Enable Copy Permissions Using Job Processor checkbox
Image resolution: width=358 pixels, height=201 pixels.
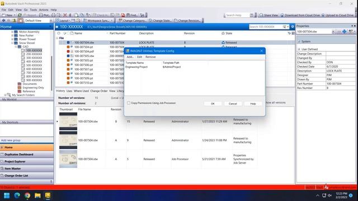coord(129,103)
